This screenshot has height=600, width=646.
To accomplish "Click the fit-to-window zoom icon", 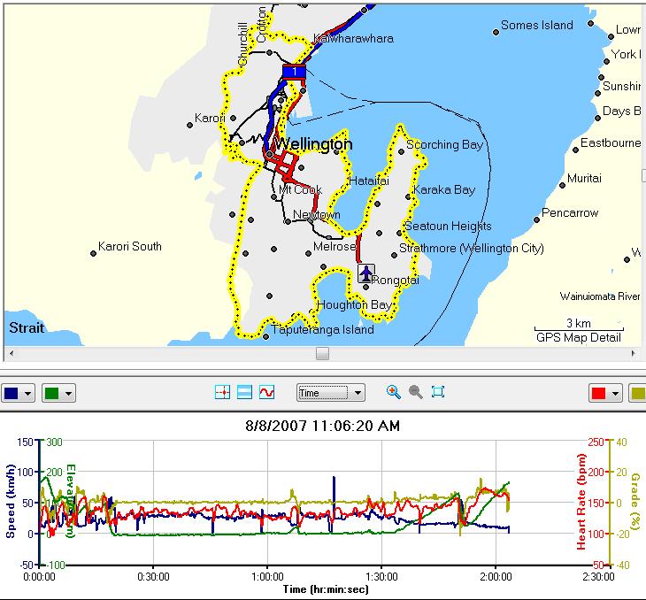I will click(438, 391).
